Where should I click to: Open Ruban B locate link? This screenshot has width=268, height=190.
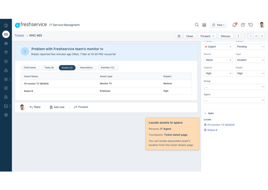[x=212, y=130]
